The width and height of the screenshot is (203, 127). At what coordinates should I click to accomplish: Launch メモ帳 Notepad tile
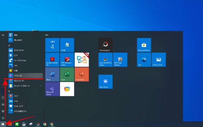click(67, 45)
